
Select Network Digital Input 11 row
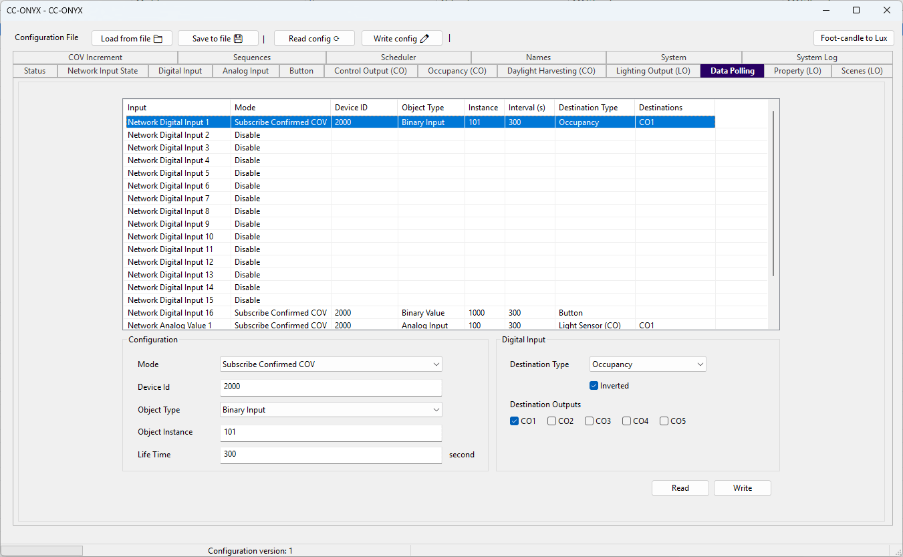(420, 249)
